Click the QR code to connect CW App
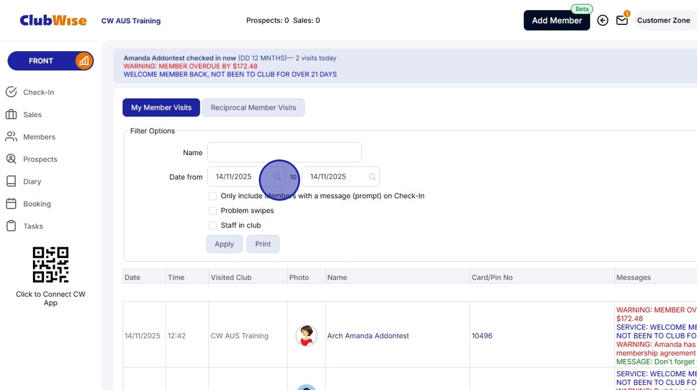 click(50, 264)
